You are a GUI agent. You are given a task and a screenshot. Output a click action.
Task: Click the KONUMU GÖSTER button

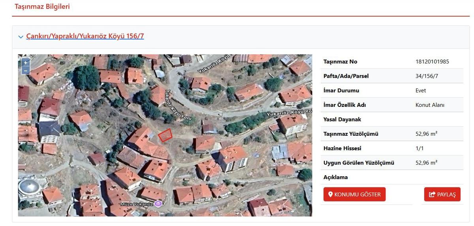(x=354, y=194)
